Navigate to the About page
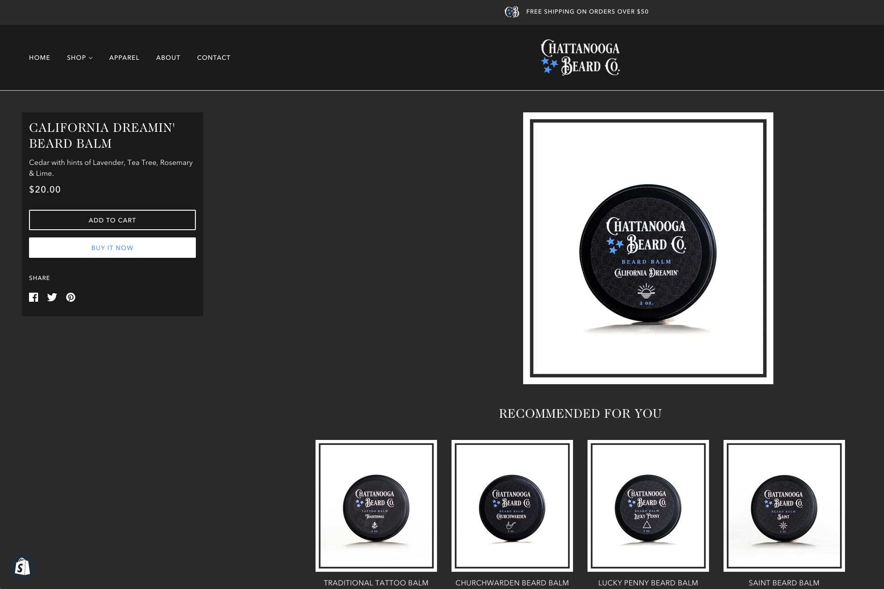This screenshot has width=884, height=589. click(x=168, y=58)
